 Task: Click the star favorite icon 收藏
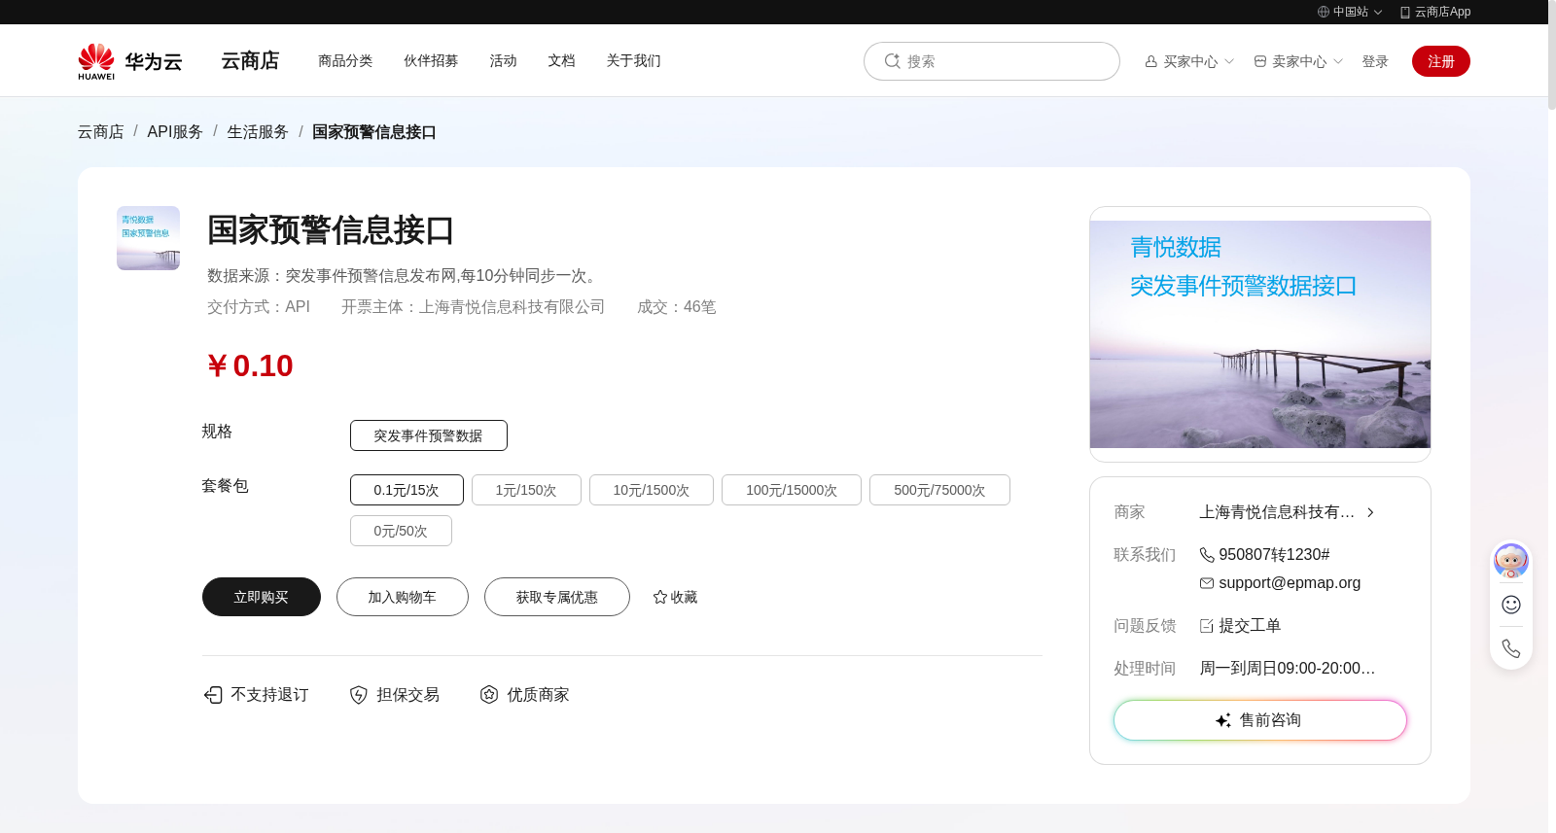[x=660, y=597]
